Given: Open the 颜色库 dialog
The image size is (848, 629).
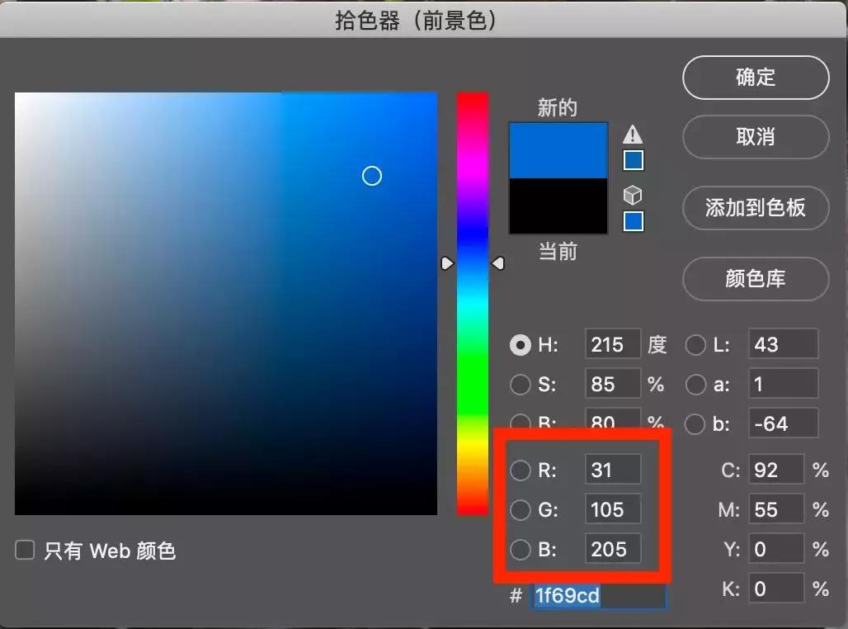Looking at the screenshot, I should [755, 279].
